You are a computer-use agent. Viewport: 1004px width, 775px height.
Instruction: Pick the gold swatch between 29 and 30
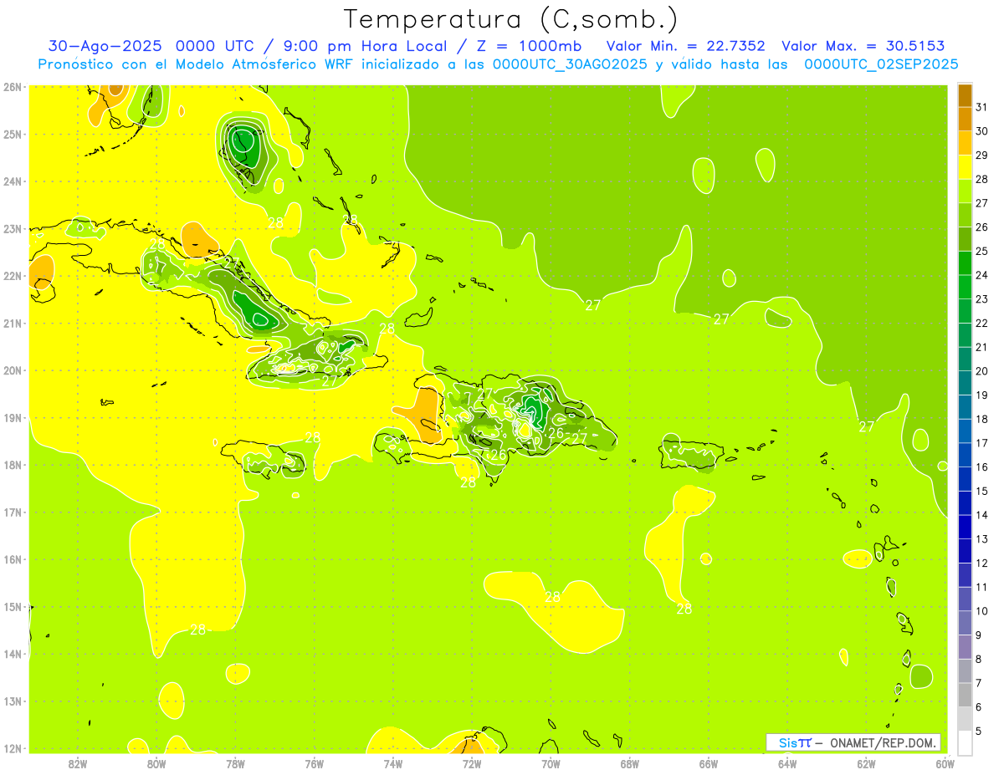click(965, 143)
